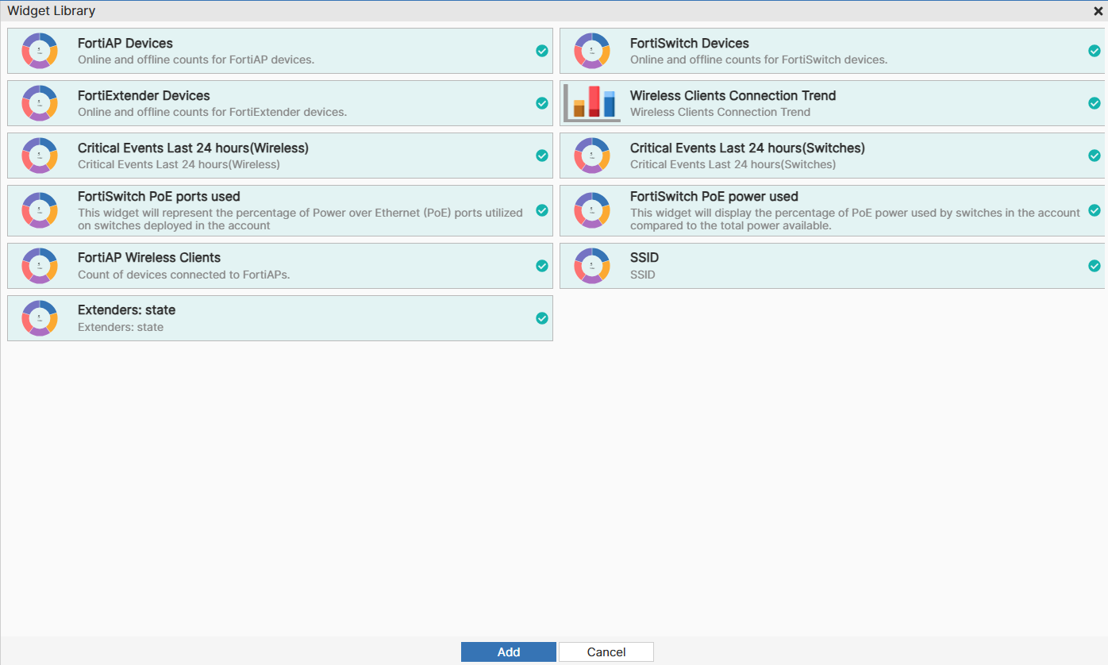Click the Critical Events Last 24 hours(Wireless) donut icon
This screenshot has width=1108, height=665.
[x=39, y=156]
